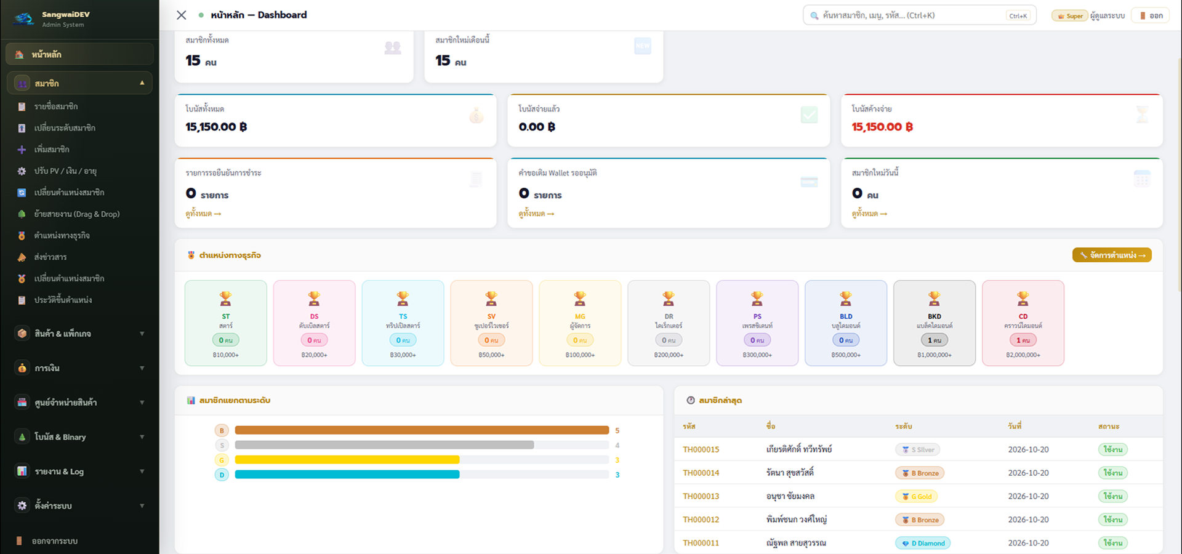Image resolution: width=1182 pixels, height=554 pixels.
Task: Click the level-up icon for เปลี่ยนระดับสมาชิก
Action: 22,128
